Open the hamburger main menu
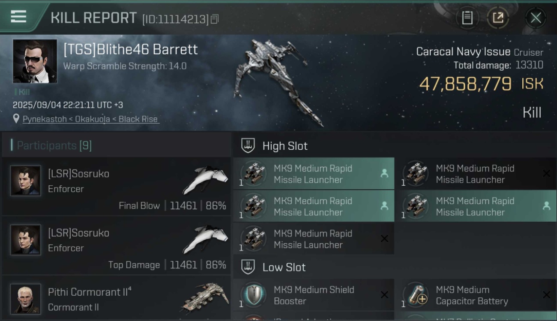 click(18, 17)
